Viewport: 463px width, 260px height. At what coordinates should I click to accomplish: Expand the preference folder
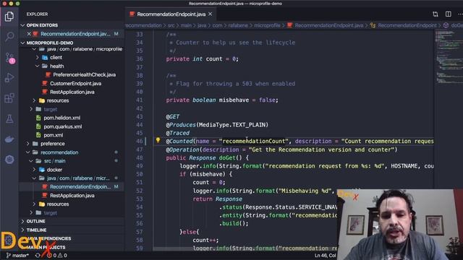(52, 144)
